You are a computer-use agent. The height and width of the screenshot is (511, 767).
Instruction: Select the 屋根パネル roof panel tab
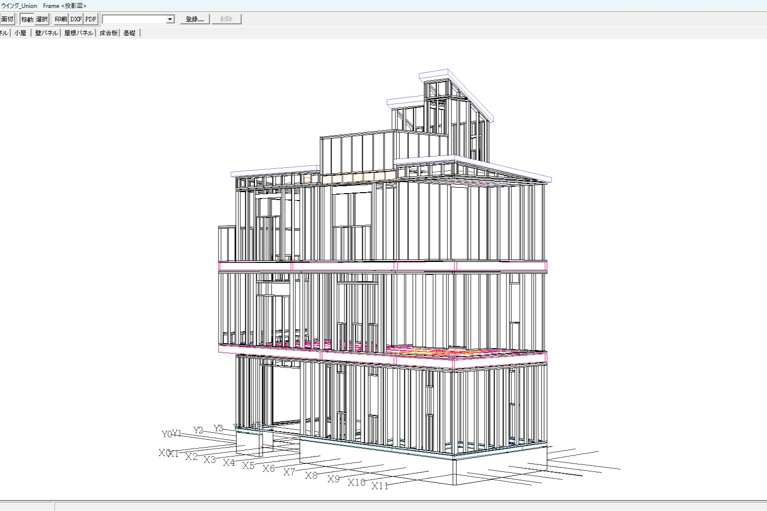point(78,33)
